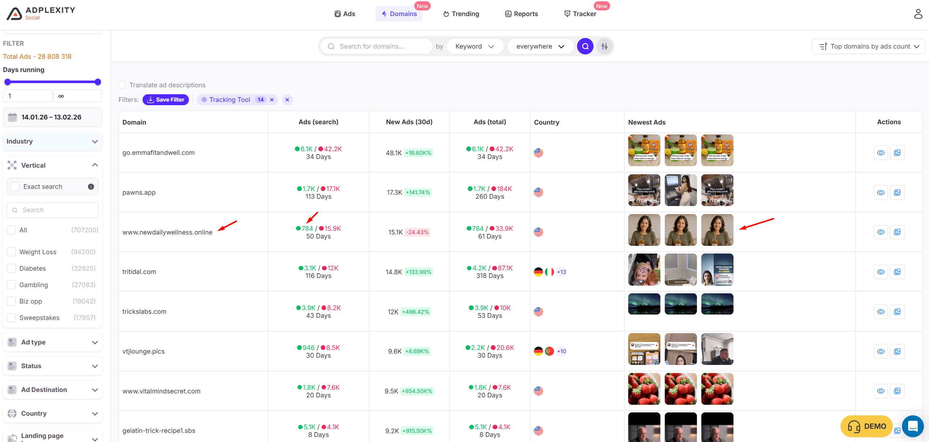Click calendar icon beside date range
The width and height of the screenshot is (929, 442).
coord(12,117)
